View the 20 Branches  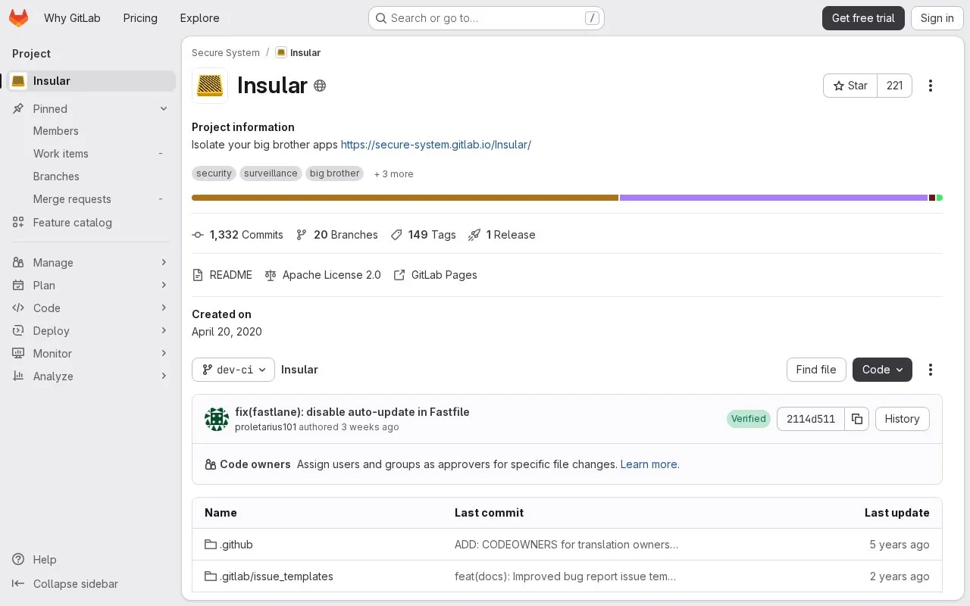click(336, 235)
